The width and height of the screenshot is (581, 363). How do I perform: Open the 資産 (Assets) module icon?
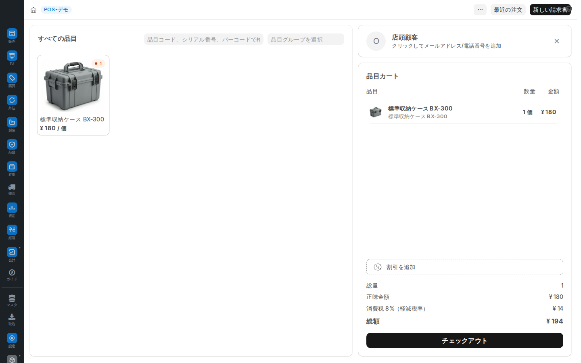coord(12,208)
